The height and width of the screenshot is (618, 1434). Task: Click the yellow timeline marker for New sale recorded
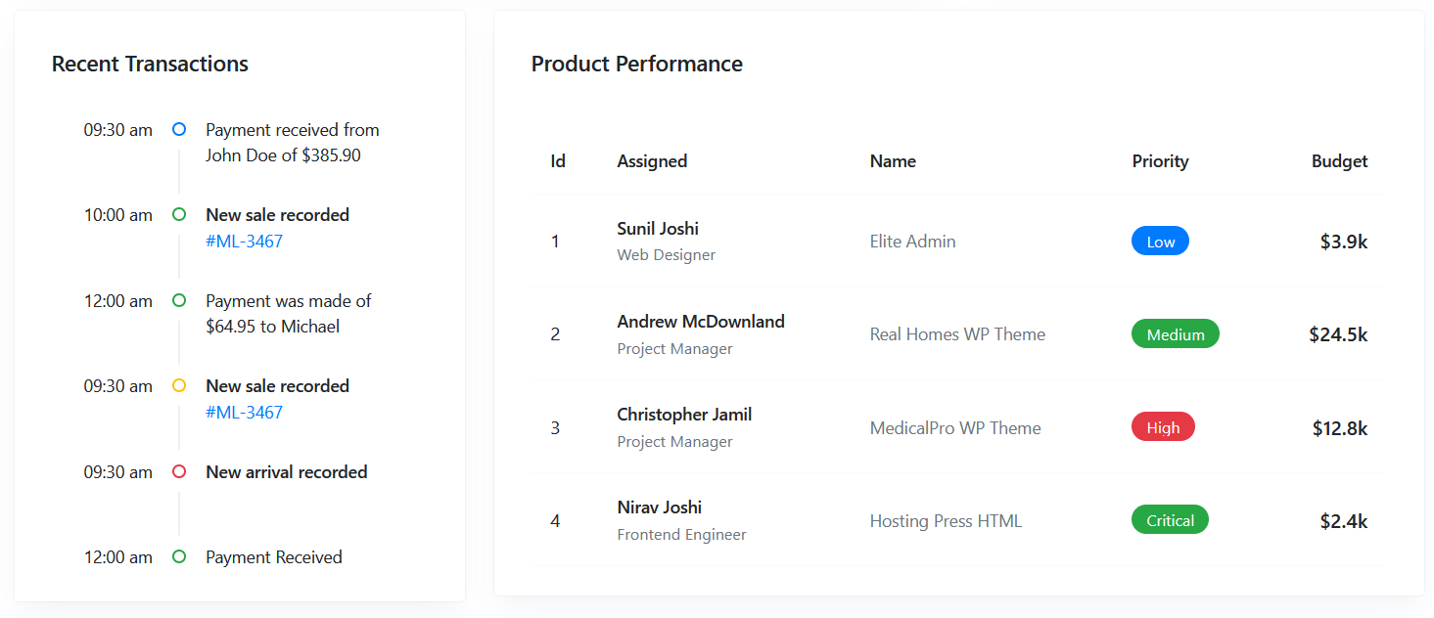click(x=179, y=385)
